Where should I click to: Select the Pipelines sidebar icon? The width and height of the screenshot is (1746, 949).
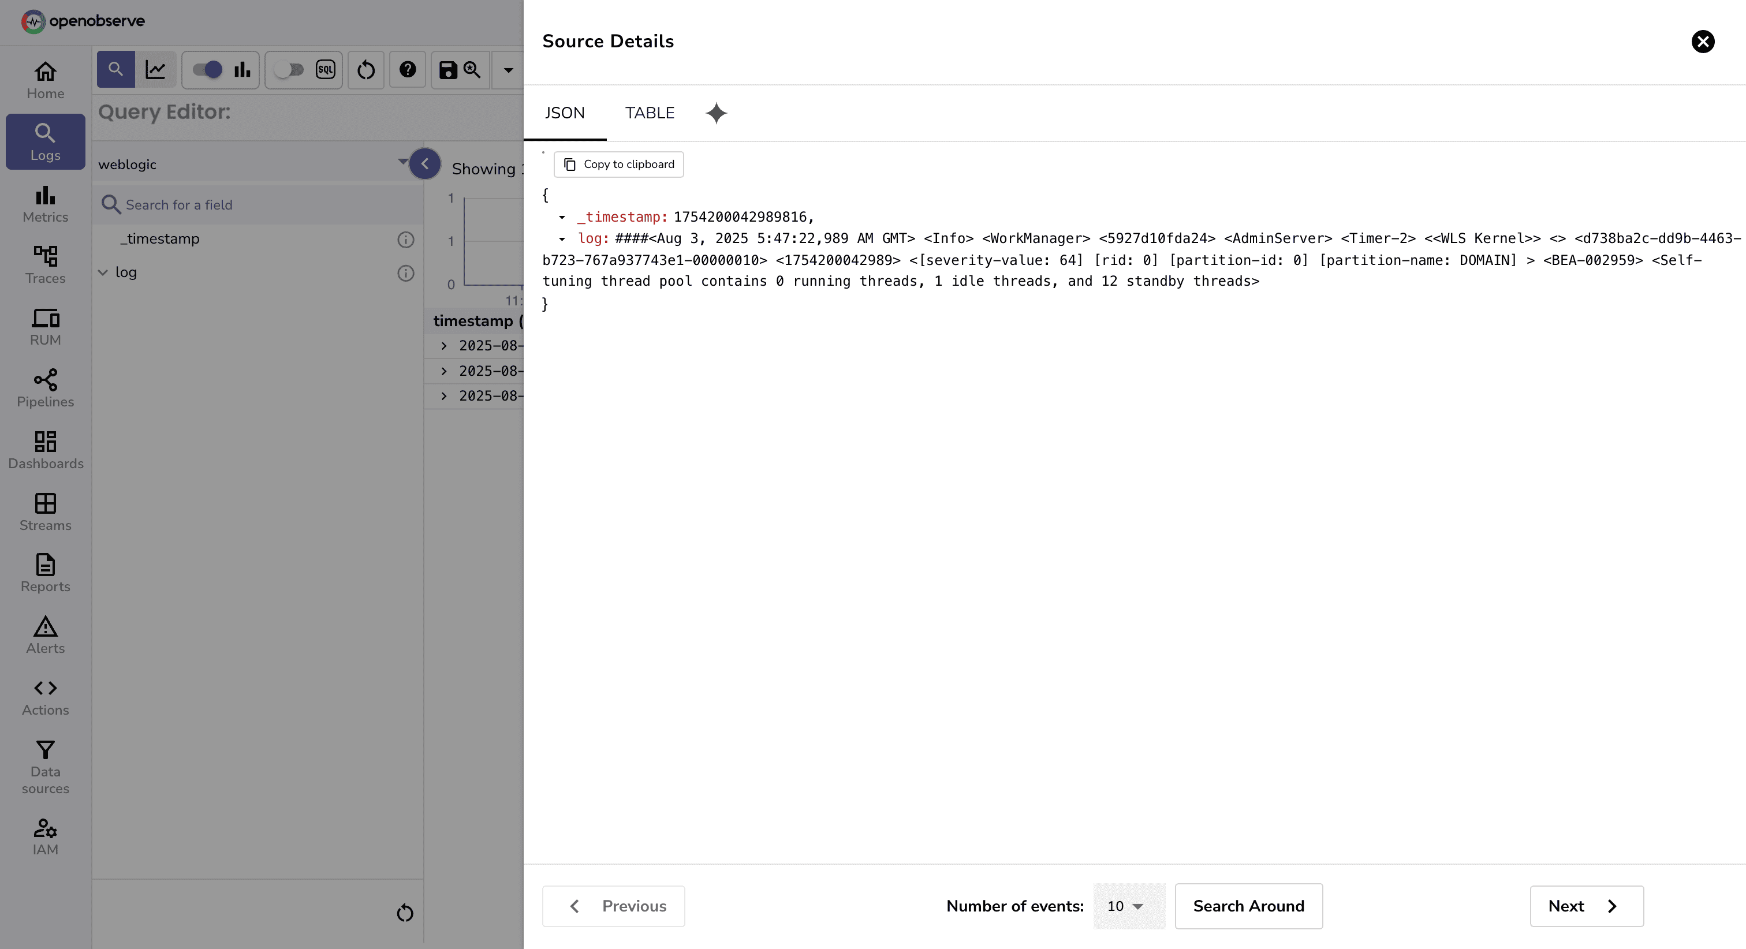tap(44, 388)
